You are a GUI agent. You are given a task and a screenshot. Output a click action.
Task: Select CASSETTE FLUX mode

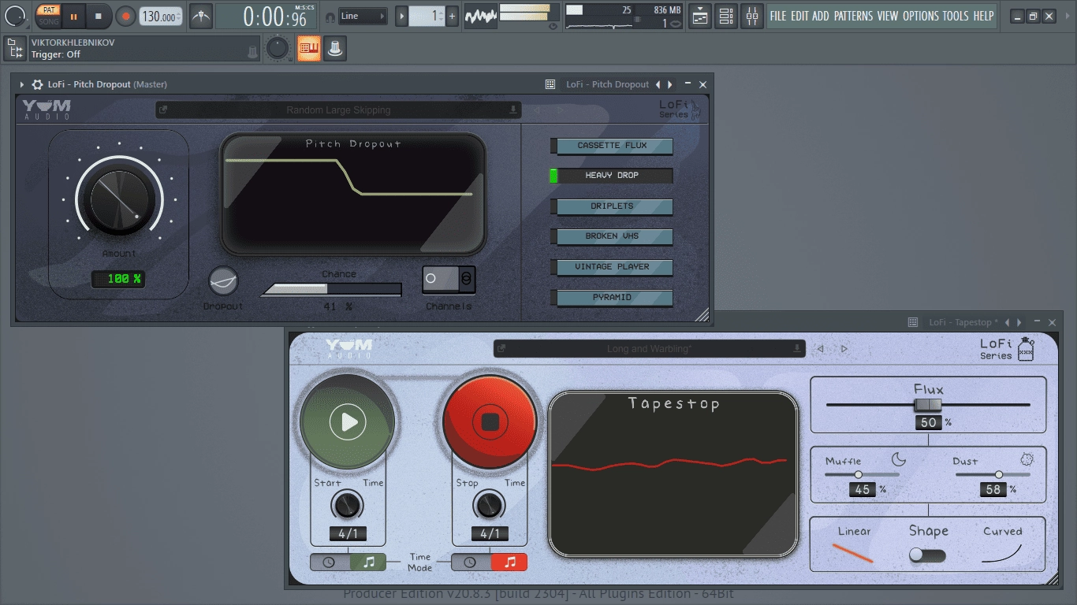point(612,146)
